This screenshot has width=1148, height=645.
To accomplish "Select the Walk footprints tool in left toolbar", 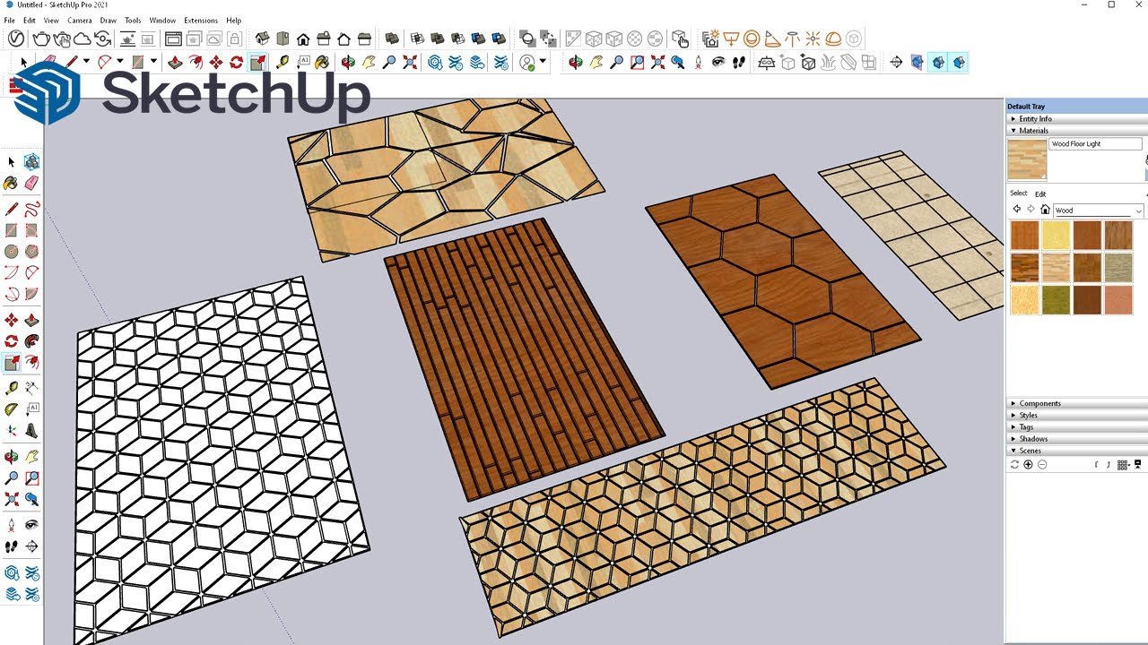I will [12, 546].
